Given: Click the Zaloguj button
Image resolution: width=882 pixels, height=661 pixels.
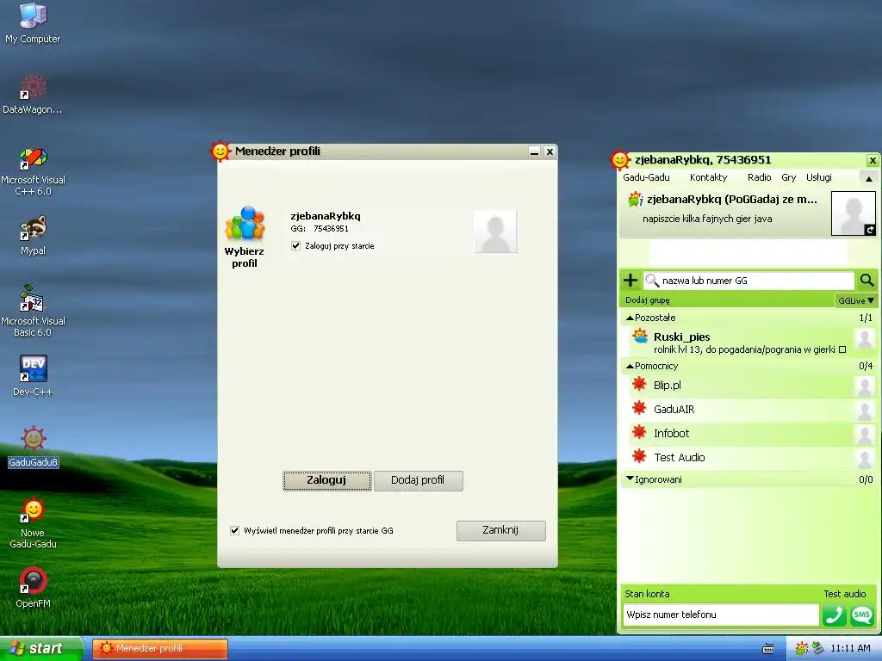Looking at the screenshot, I should [326, 480].
